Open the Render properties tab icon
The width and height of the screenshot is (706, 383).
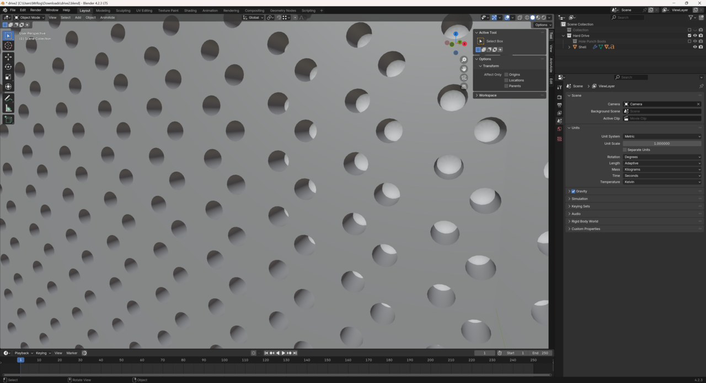pos(559,97)
